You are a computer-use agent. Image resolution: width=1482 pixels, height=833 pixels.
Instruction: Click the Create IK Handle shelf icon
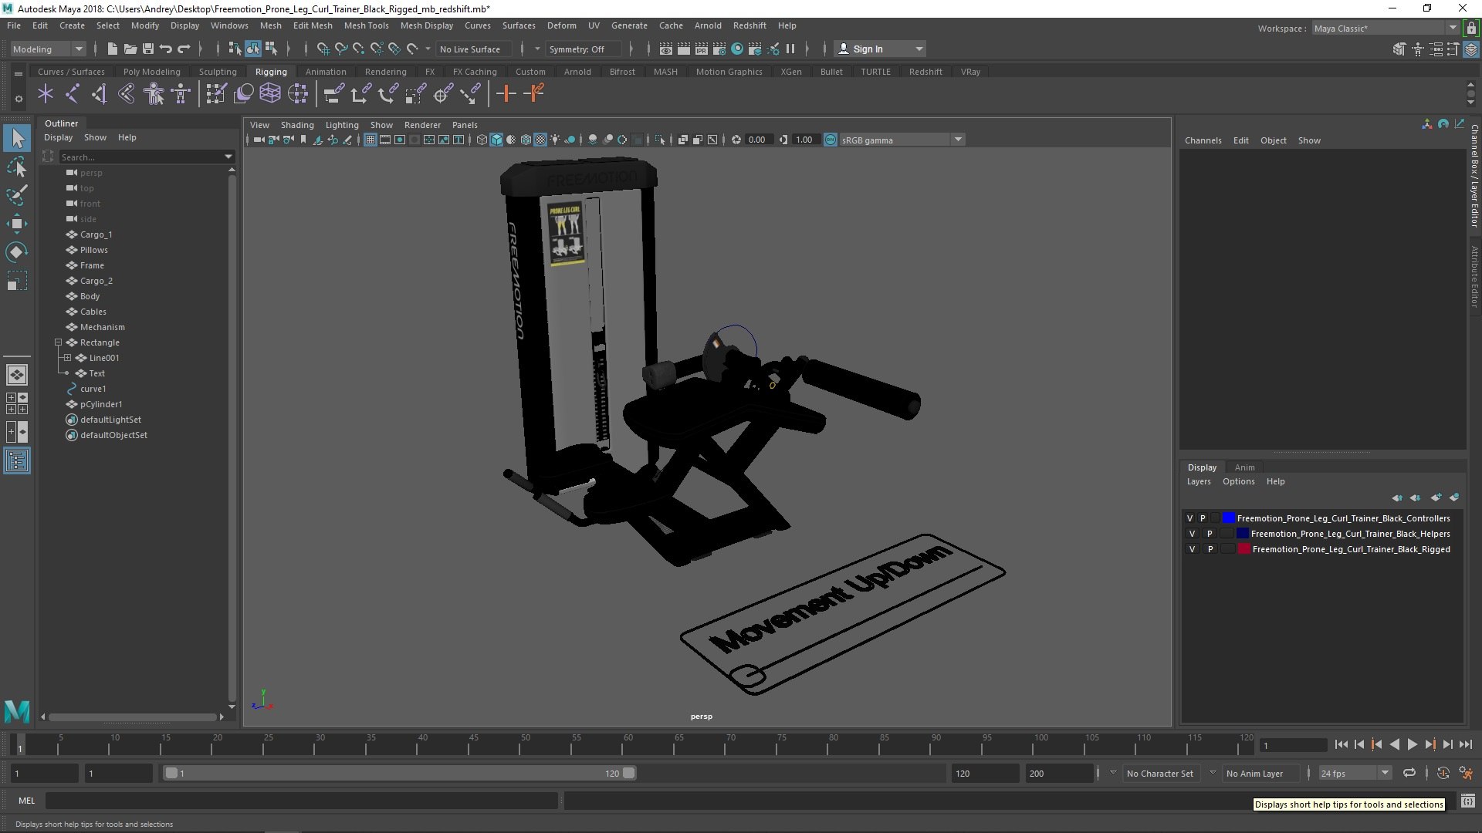coord(100,94)
